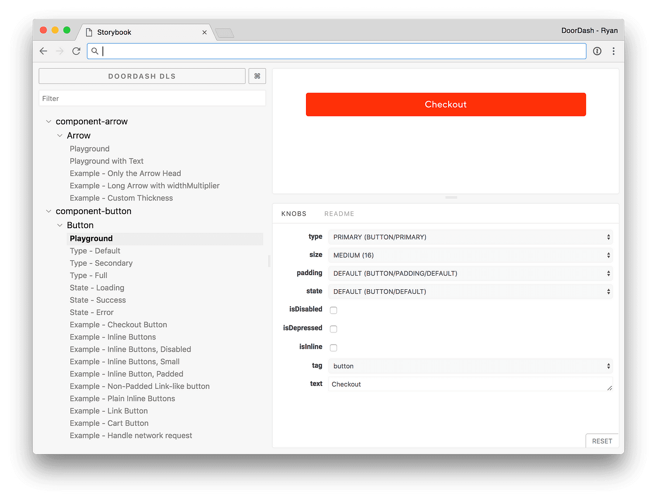
Task: Open Example - Non-Padded Link-like button
Action: tap(140, 386)
